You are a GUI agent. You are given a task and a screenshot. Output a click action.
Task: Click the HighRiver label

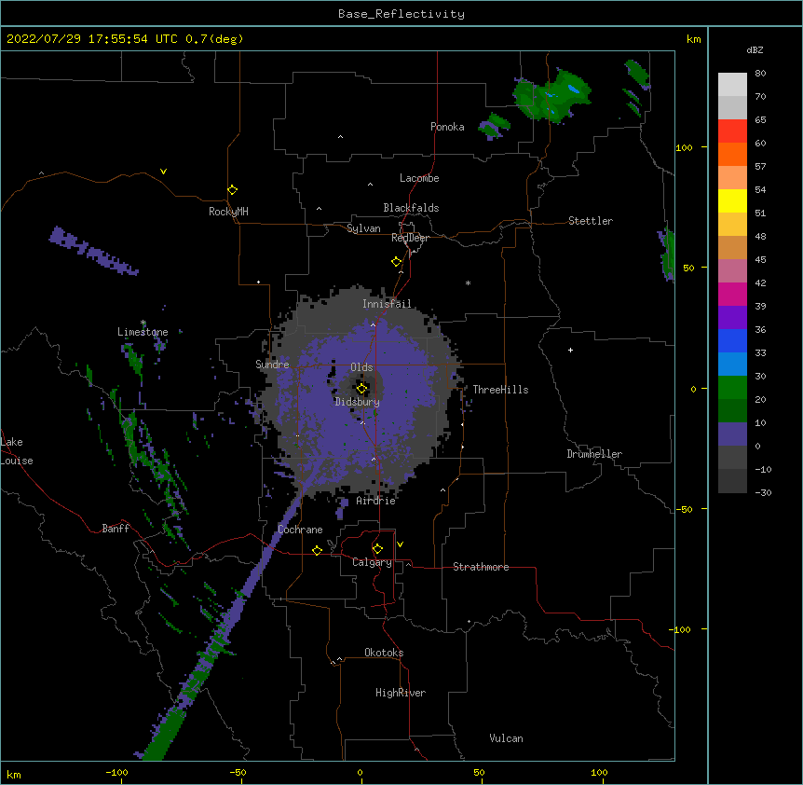coord(401,693)
